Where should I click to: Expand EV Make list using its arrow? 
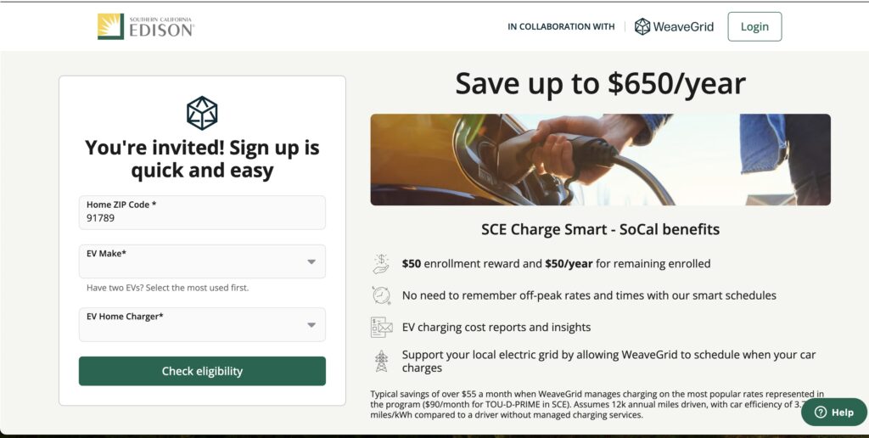pos(311,261)
